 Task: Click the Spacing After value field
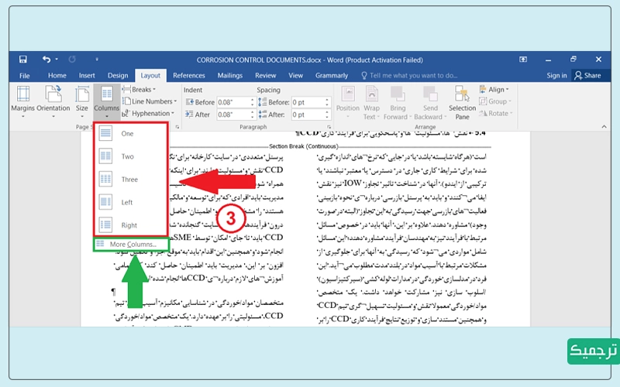308,115
